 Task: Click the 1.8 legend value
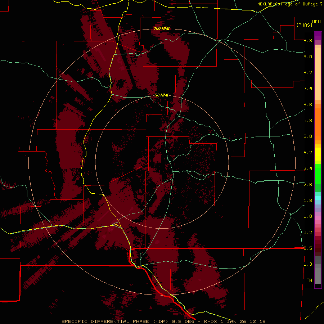pyautogui.click(x=308, y=201)
